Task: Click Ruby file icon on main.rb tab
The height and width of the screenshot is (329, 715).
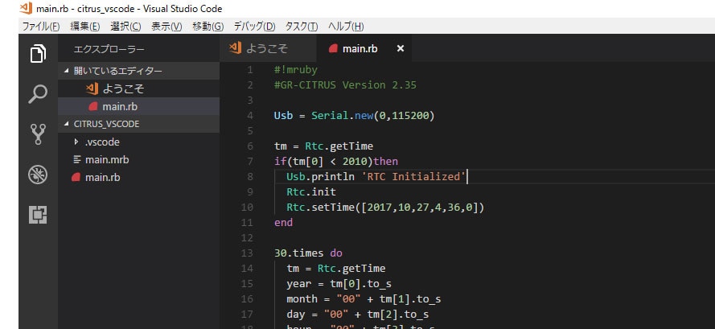Action: click(x=333, y=48)
